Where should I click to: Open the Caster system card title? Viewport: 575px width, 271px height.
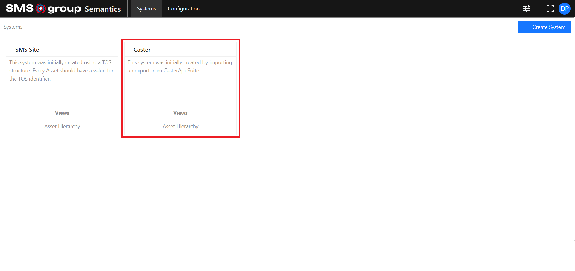tap(142, 50)
